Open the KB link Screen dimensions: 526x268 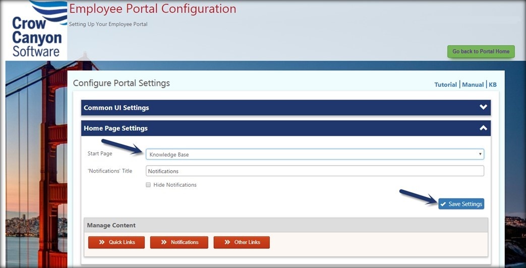(x=492, y=85)
